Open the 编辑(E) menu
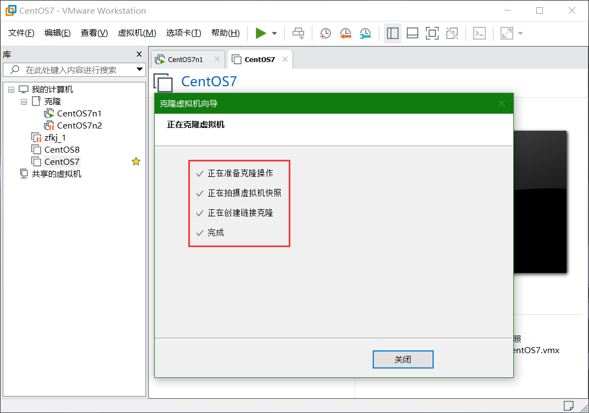 57,33
